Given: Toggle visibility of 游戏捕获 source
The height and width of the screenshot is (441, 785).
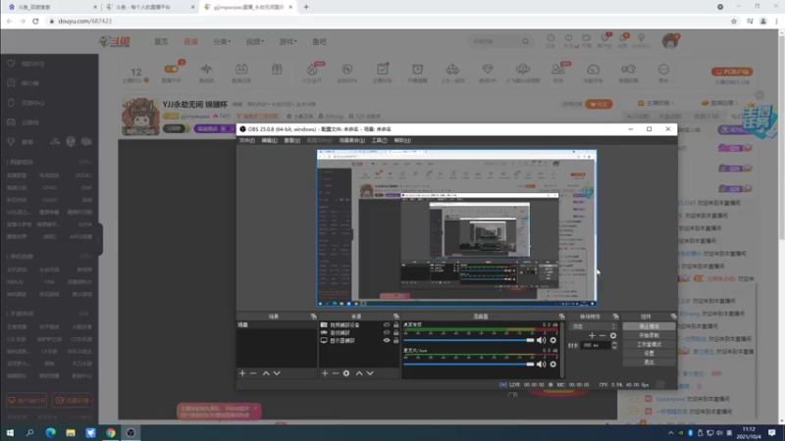Looking at the screenshot, I should pyautogui.click(x=387, y=332).
